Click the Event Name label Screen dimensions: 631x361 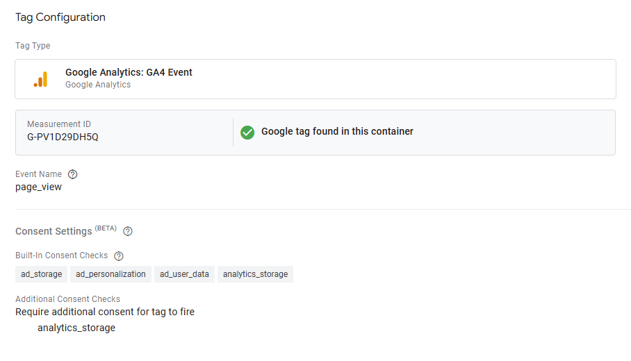click(39, 174)
